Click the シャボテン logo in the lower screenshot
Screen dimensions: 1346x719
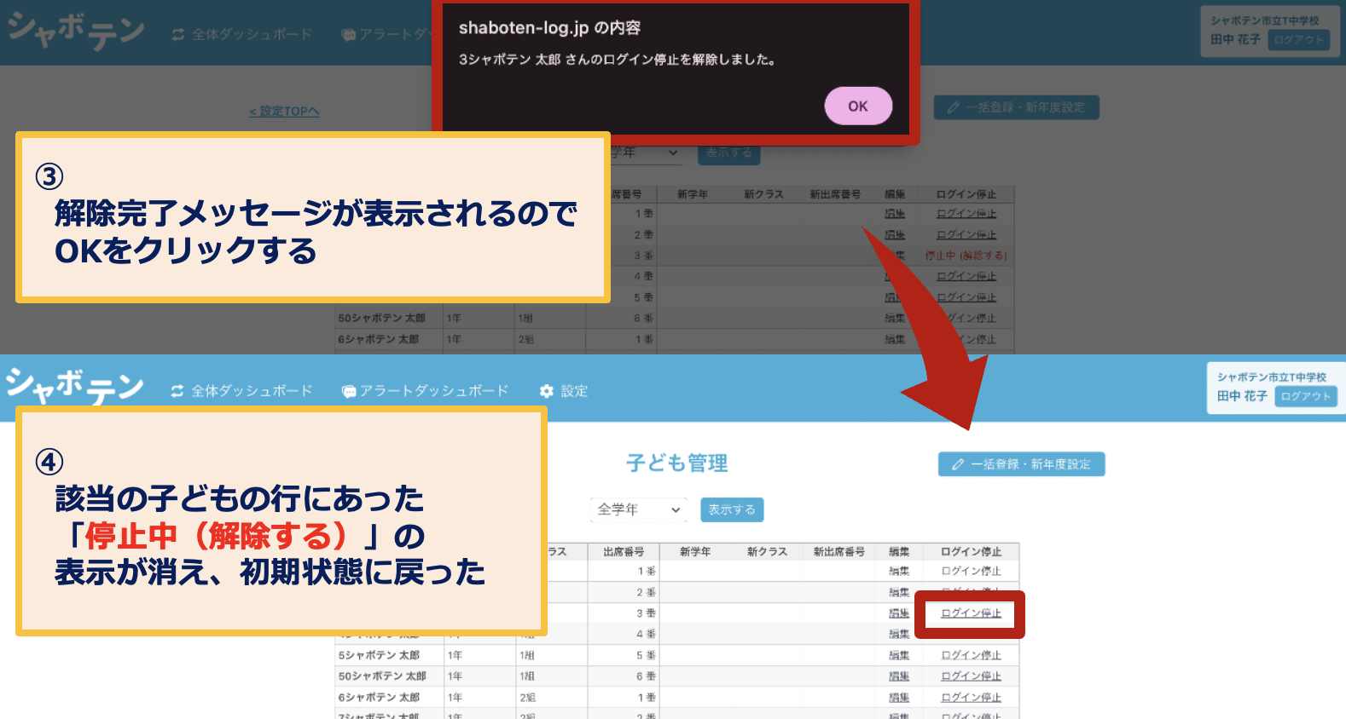[74, 388]
